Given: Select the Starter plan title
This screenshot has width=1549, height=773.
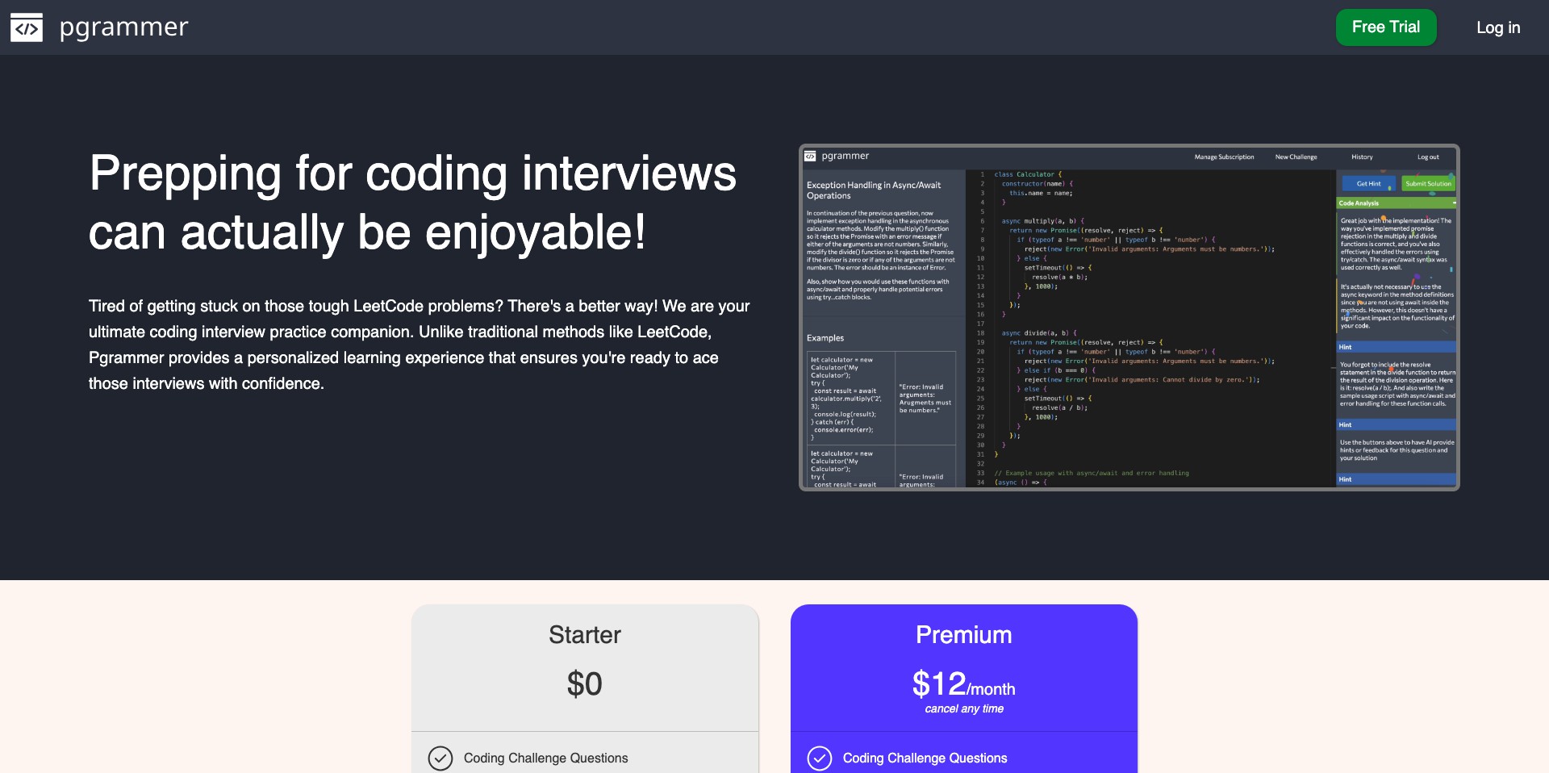Looking at the screenshot, I should pyautogui.click(x=585, y=635).
